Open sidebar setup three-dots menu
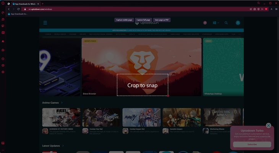279x153 pixels. 3,150
